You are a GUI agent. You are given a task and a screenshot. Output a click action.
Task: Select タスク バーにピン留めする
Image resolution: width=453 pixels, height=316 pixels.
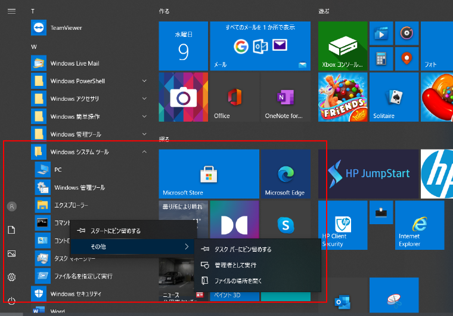pyautogui.click(x=257, y=249)
